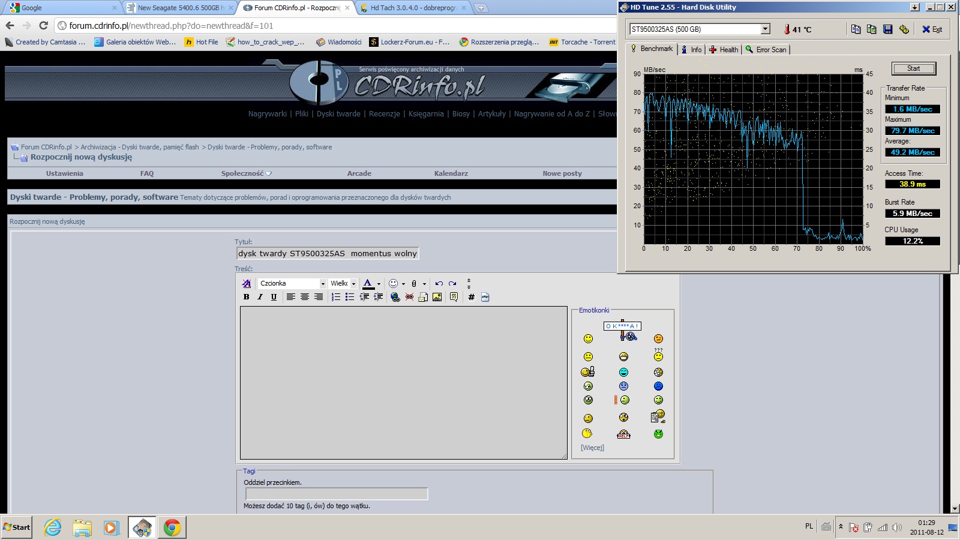
Task: Insert a hyperlink using the globe icon
Action: [x=395, y=297]
